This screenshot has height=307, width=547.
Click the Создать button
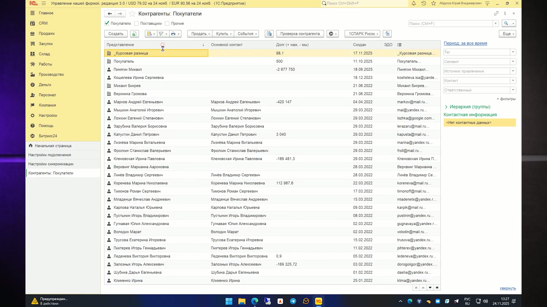click(x=116, y=34)
